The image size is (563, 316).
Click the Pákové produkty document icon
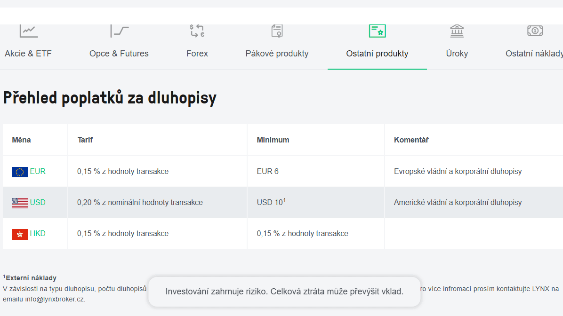[x=277, y=30]
